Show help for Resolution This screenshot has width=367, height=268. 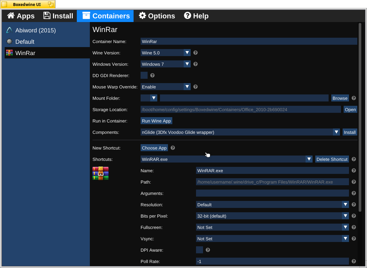(x=354, y=205)
